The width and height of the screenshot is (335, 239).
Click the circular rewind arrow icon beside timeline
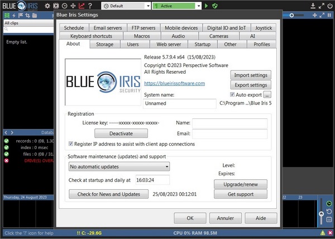[329, 212]
